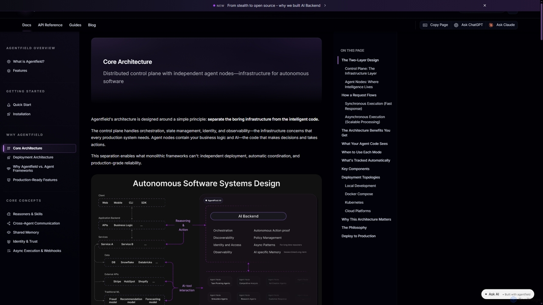Open Cross-Agent Communication page

click(x=36, y=223)
